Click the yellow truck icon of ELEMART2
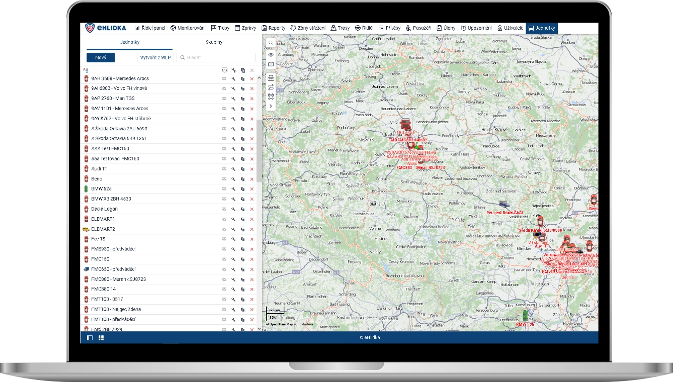Screen dimensions: 673x382 coord(86,229)
